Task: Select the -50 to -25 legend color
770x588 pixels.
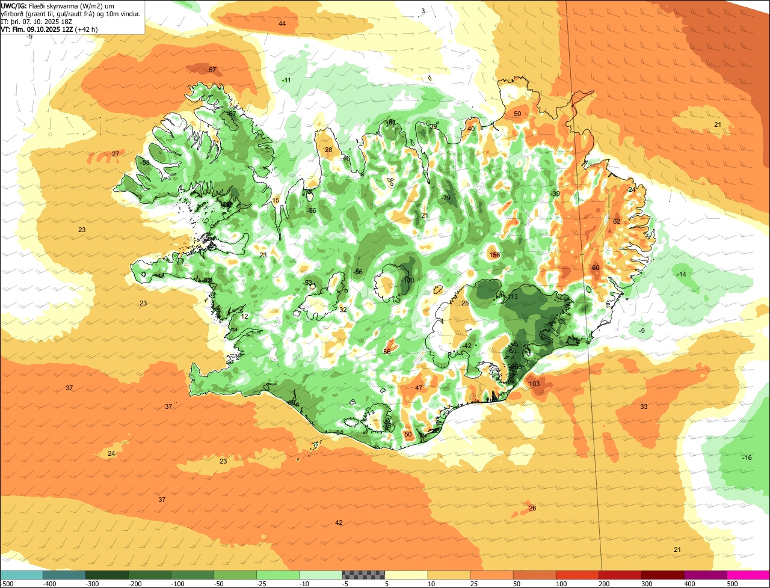Action: (235, 575)
